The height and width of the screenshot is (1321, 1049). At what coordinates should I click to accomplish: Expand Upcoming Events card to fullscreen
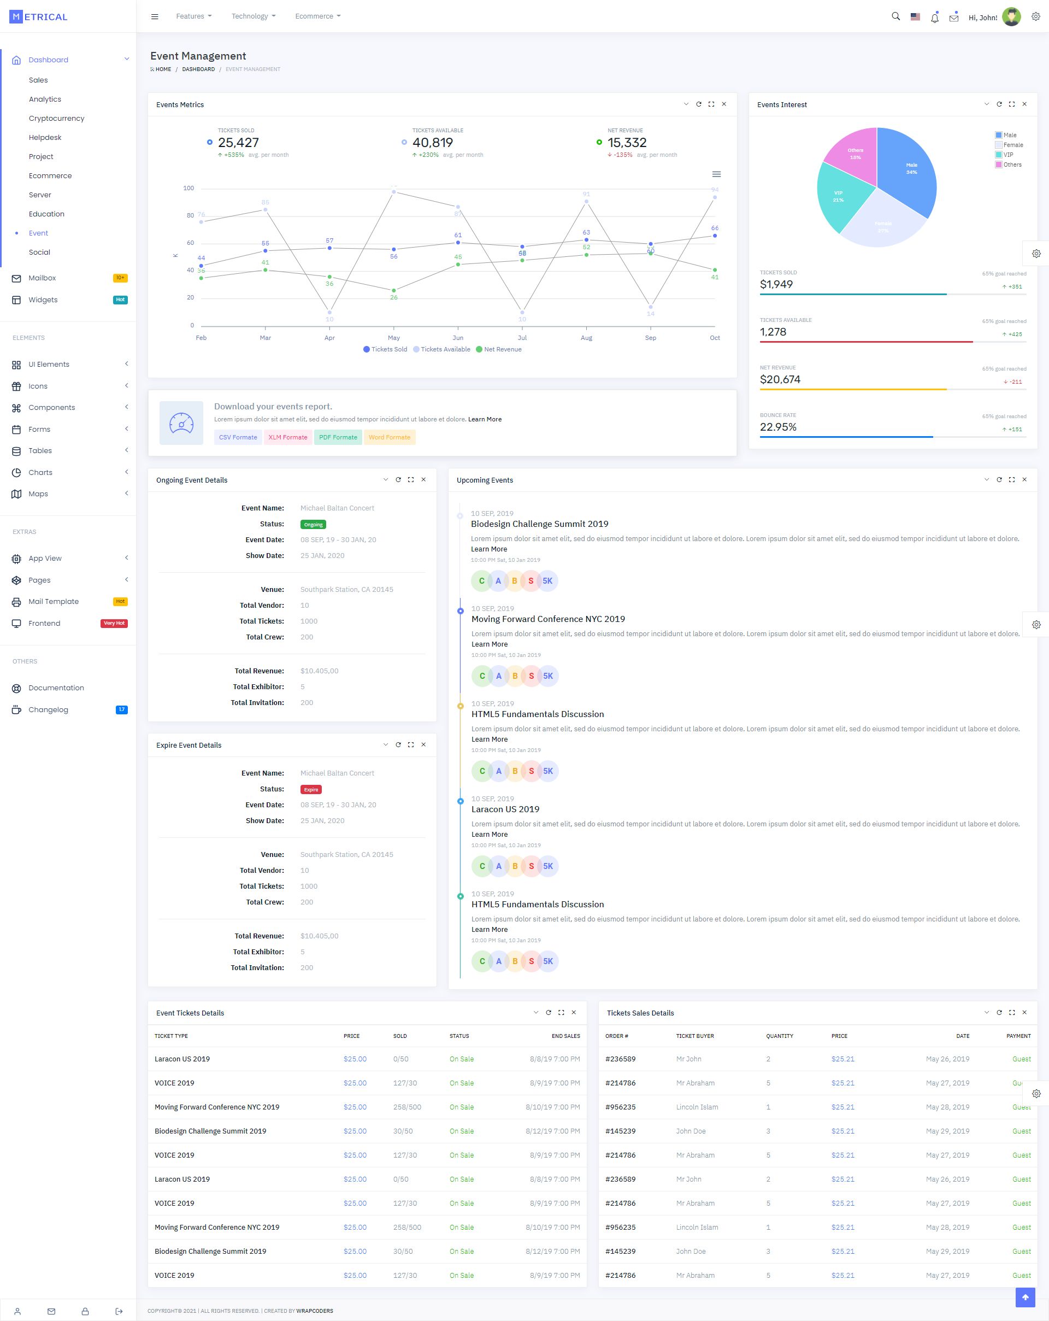[1012, 480]
